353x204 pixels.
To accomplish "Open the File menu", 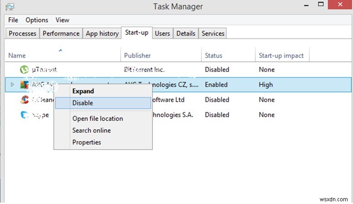I will click(x=13, y=20).
